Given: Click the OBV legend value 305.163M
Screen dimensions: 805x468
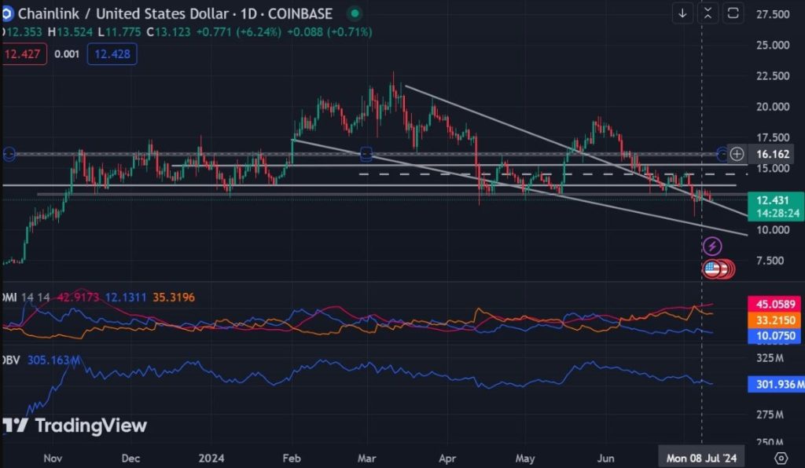Looking at the screenshot, I should [54, 360].
